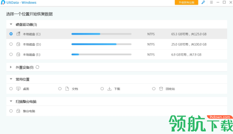
Task: Click the desktop monitor icon
Action: click(x=18, y=89)
